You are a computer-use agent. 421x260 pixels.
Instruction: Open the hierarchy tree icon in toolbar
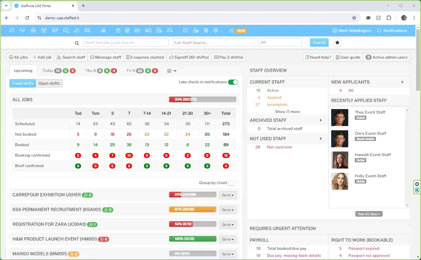pos(22,31)
